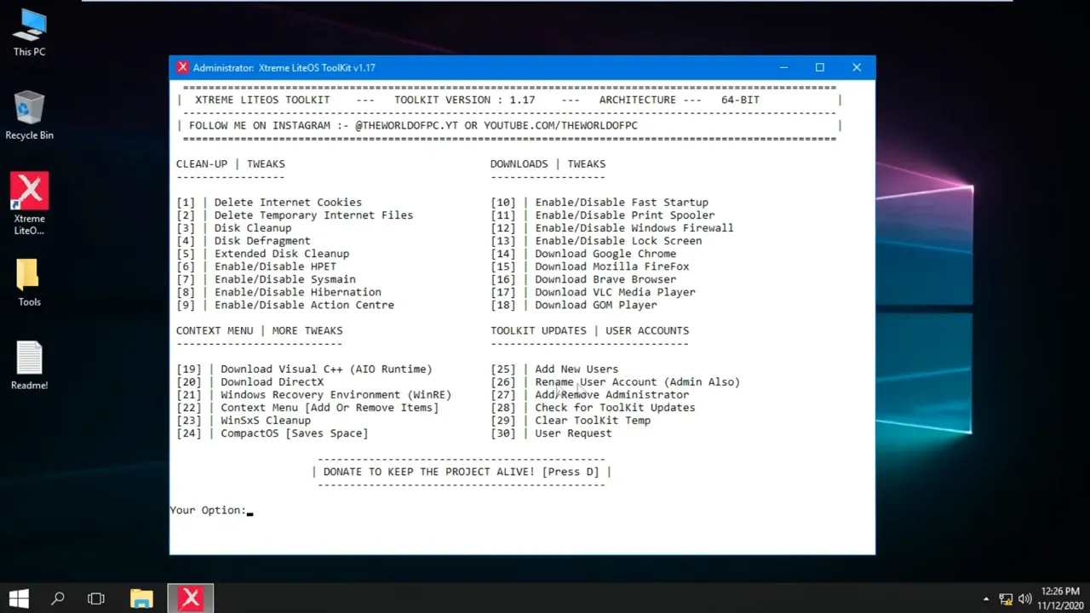The image size is (1090, 613).
Task: Open taskbar search magnifier
Action: (x=58, y=599)
